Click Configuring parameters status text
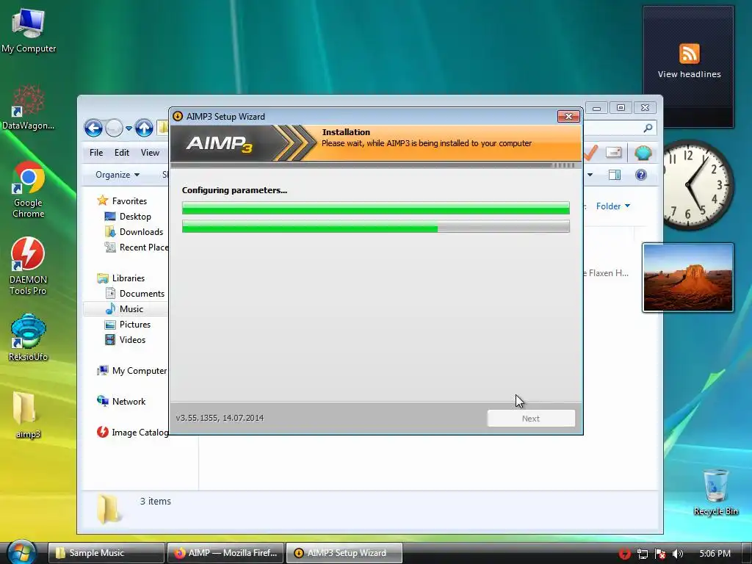752x564 pixels. [234, 190]
